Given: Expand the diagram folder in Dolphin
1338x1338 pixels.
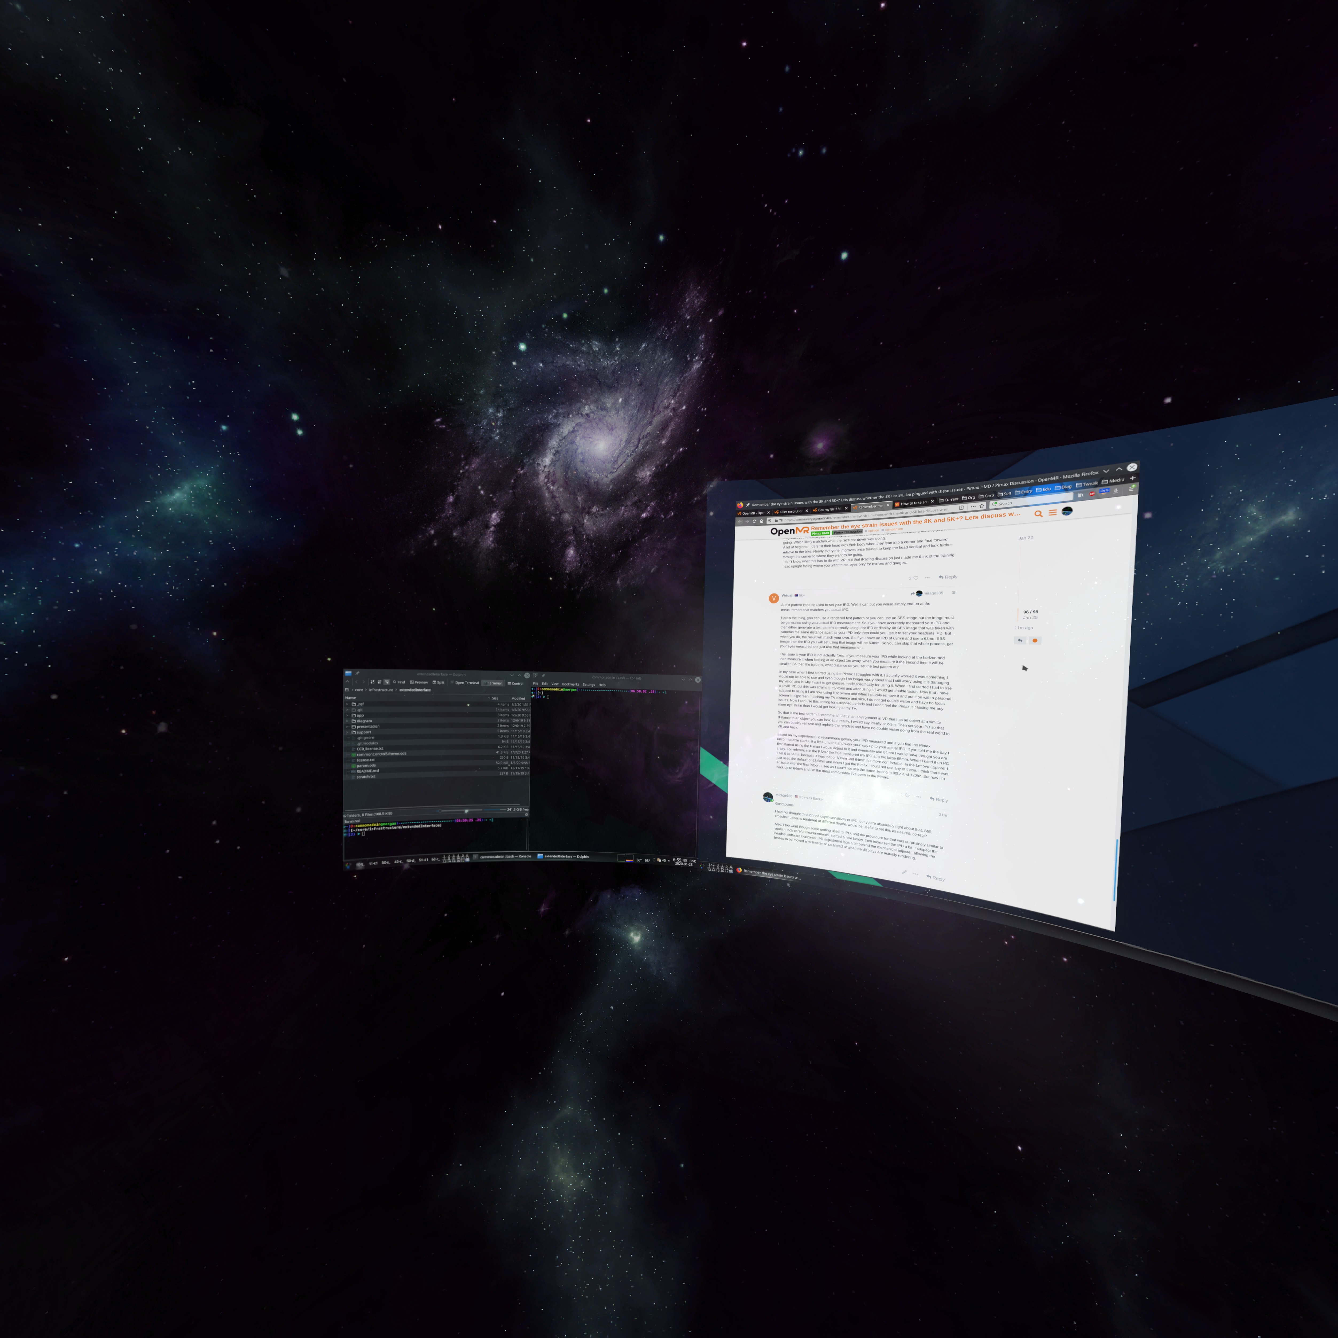Looking at the screenshot, I should point(347,721).
